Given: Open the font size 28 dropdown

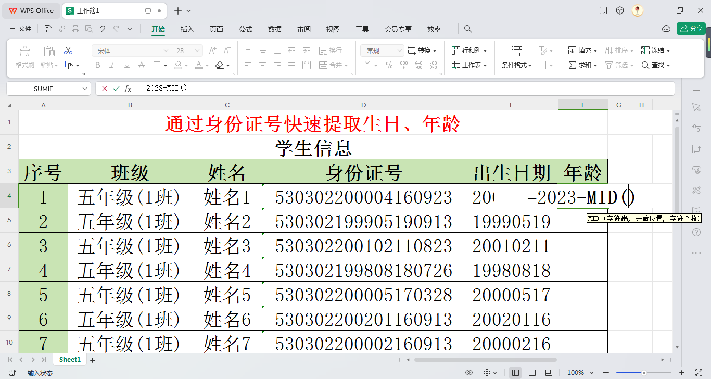Looking at the screenshot, I should [x=197, y=50].
